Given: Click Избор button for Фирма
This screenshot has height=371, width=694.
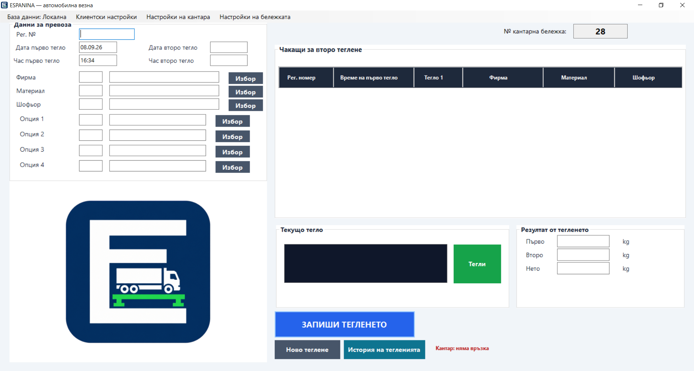Looking at the screenshot, I should click(245, 78).
